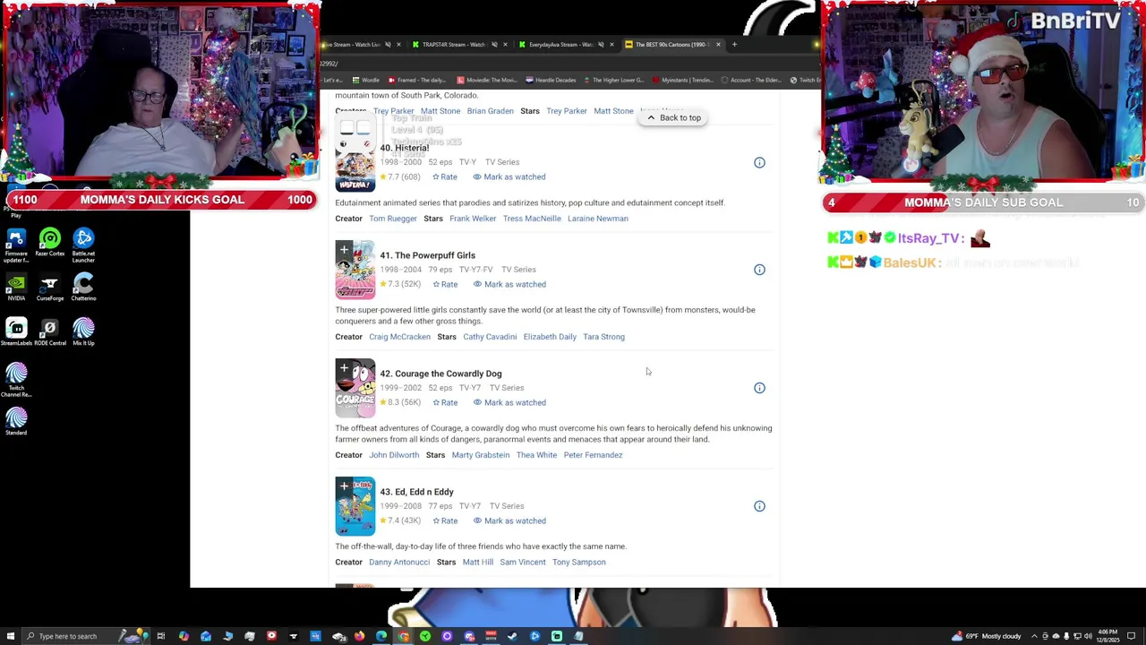1146x645 pixels.
Task: Mark Ed, Edd n Eddy as watched
Action: click(509, 520)
